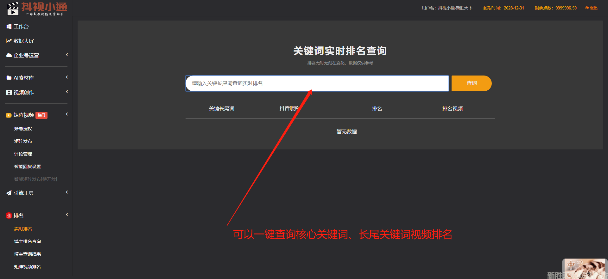Click the 退出 logout link
This screenshot has height=279, width=608.
(x=592, y=8)
